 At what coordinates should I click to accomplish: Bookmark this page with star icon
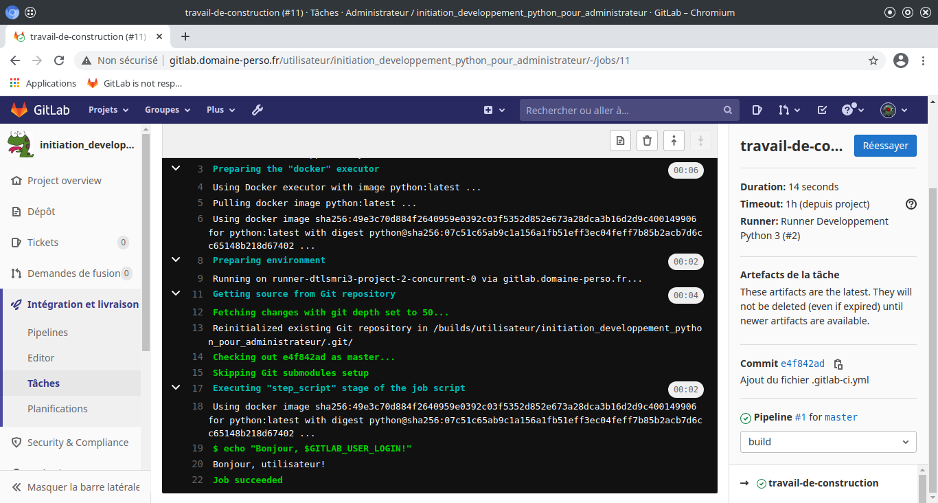873,60
